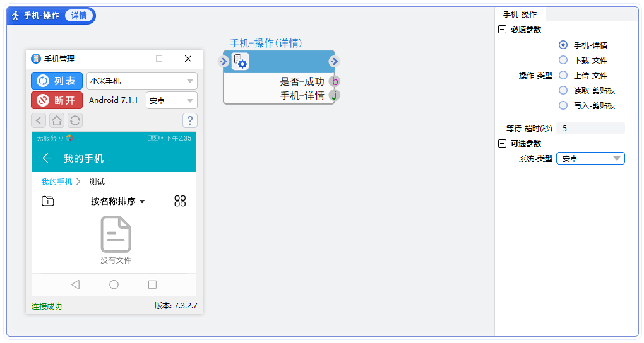This screenshot has height=343, width=644.
Task: Open the 小米手机 device dropdown
Action: tap(141, 81)
